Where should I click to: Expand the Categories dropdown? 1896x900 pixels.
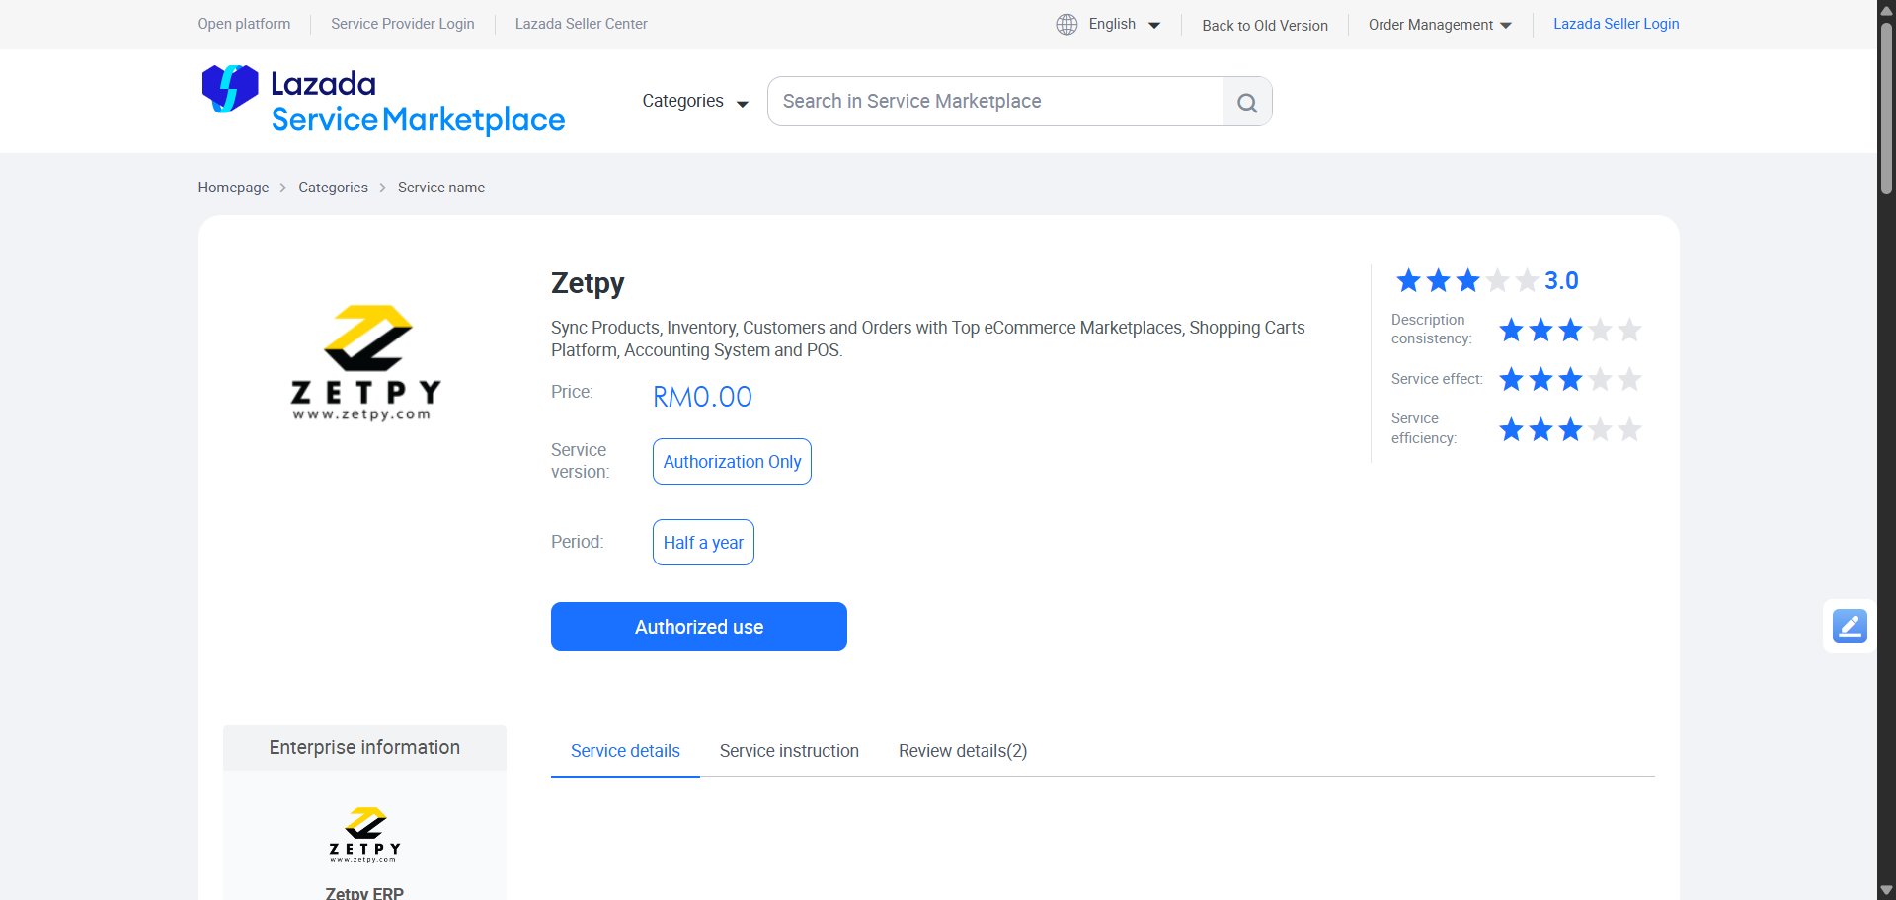tap(695, 101)
